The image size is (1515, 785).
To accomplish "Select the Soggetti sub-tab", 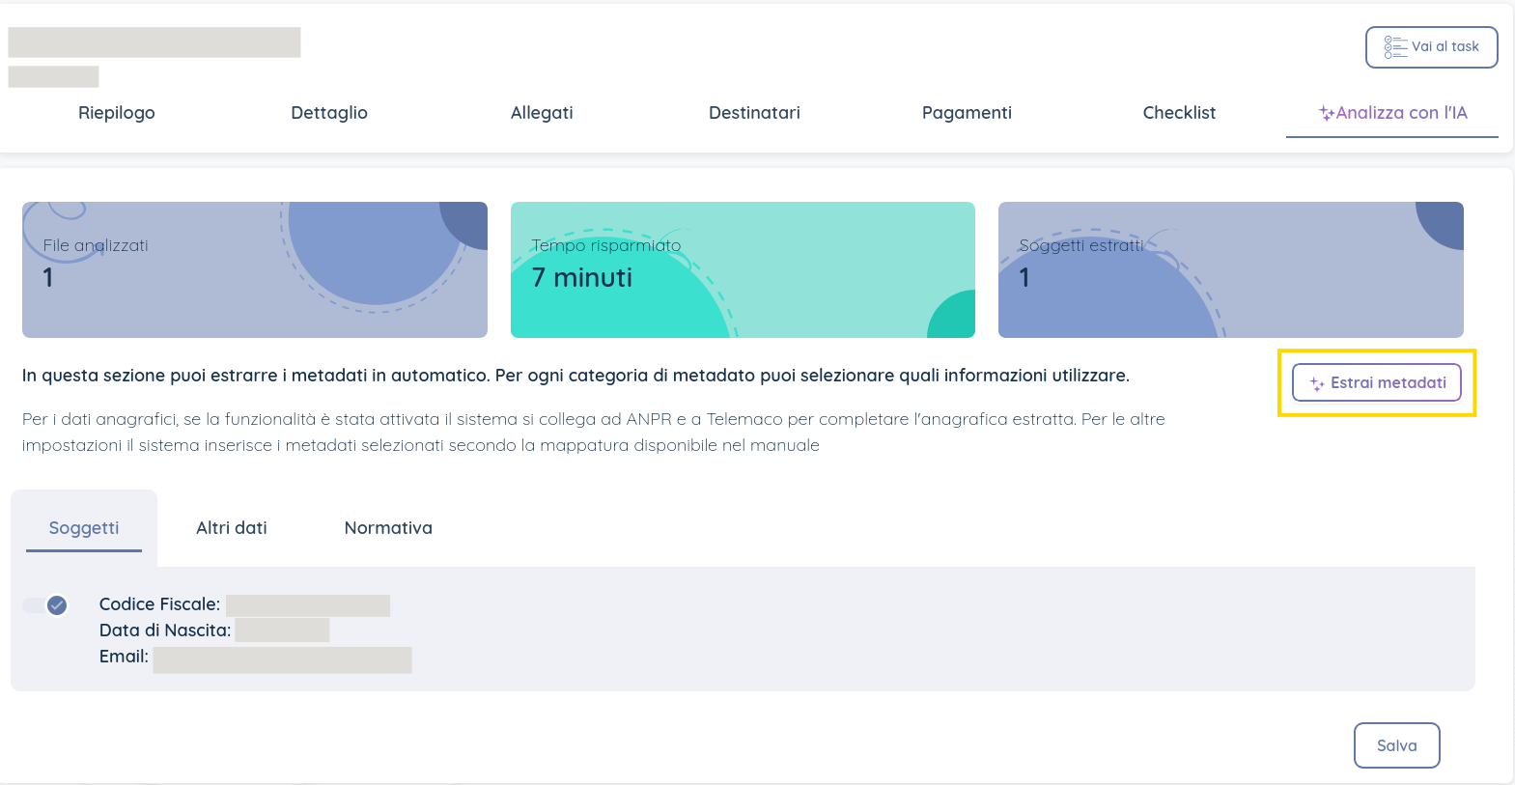I will pos(84,528).
